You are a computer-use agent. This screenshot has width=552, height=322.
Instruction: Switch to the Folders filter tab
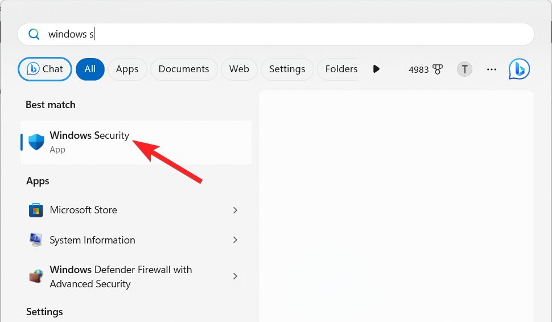pos(338,69)
